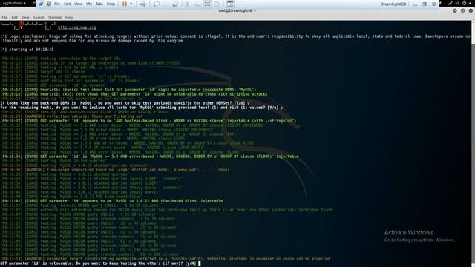
Task: Click the power icon in the Kali top panel
Action: coord(464,3)
